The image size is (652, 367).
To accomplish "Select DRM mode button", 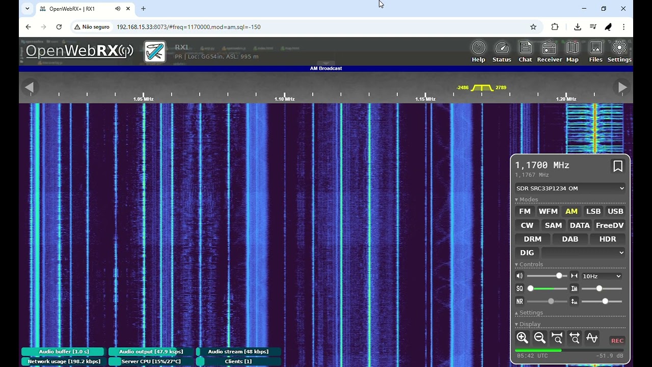I will (x=532, y=239).
